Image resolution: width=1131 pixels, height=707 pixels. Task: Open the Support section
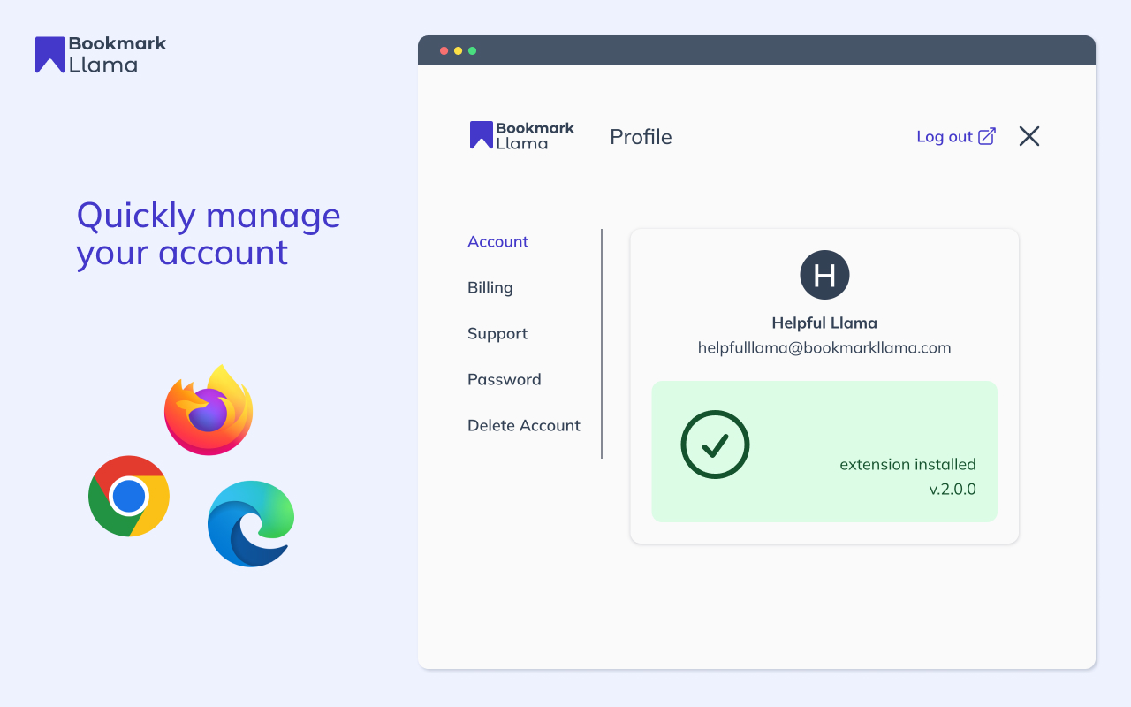(x=497, y=333)
